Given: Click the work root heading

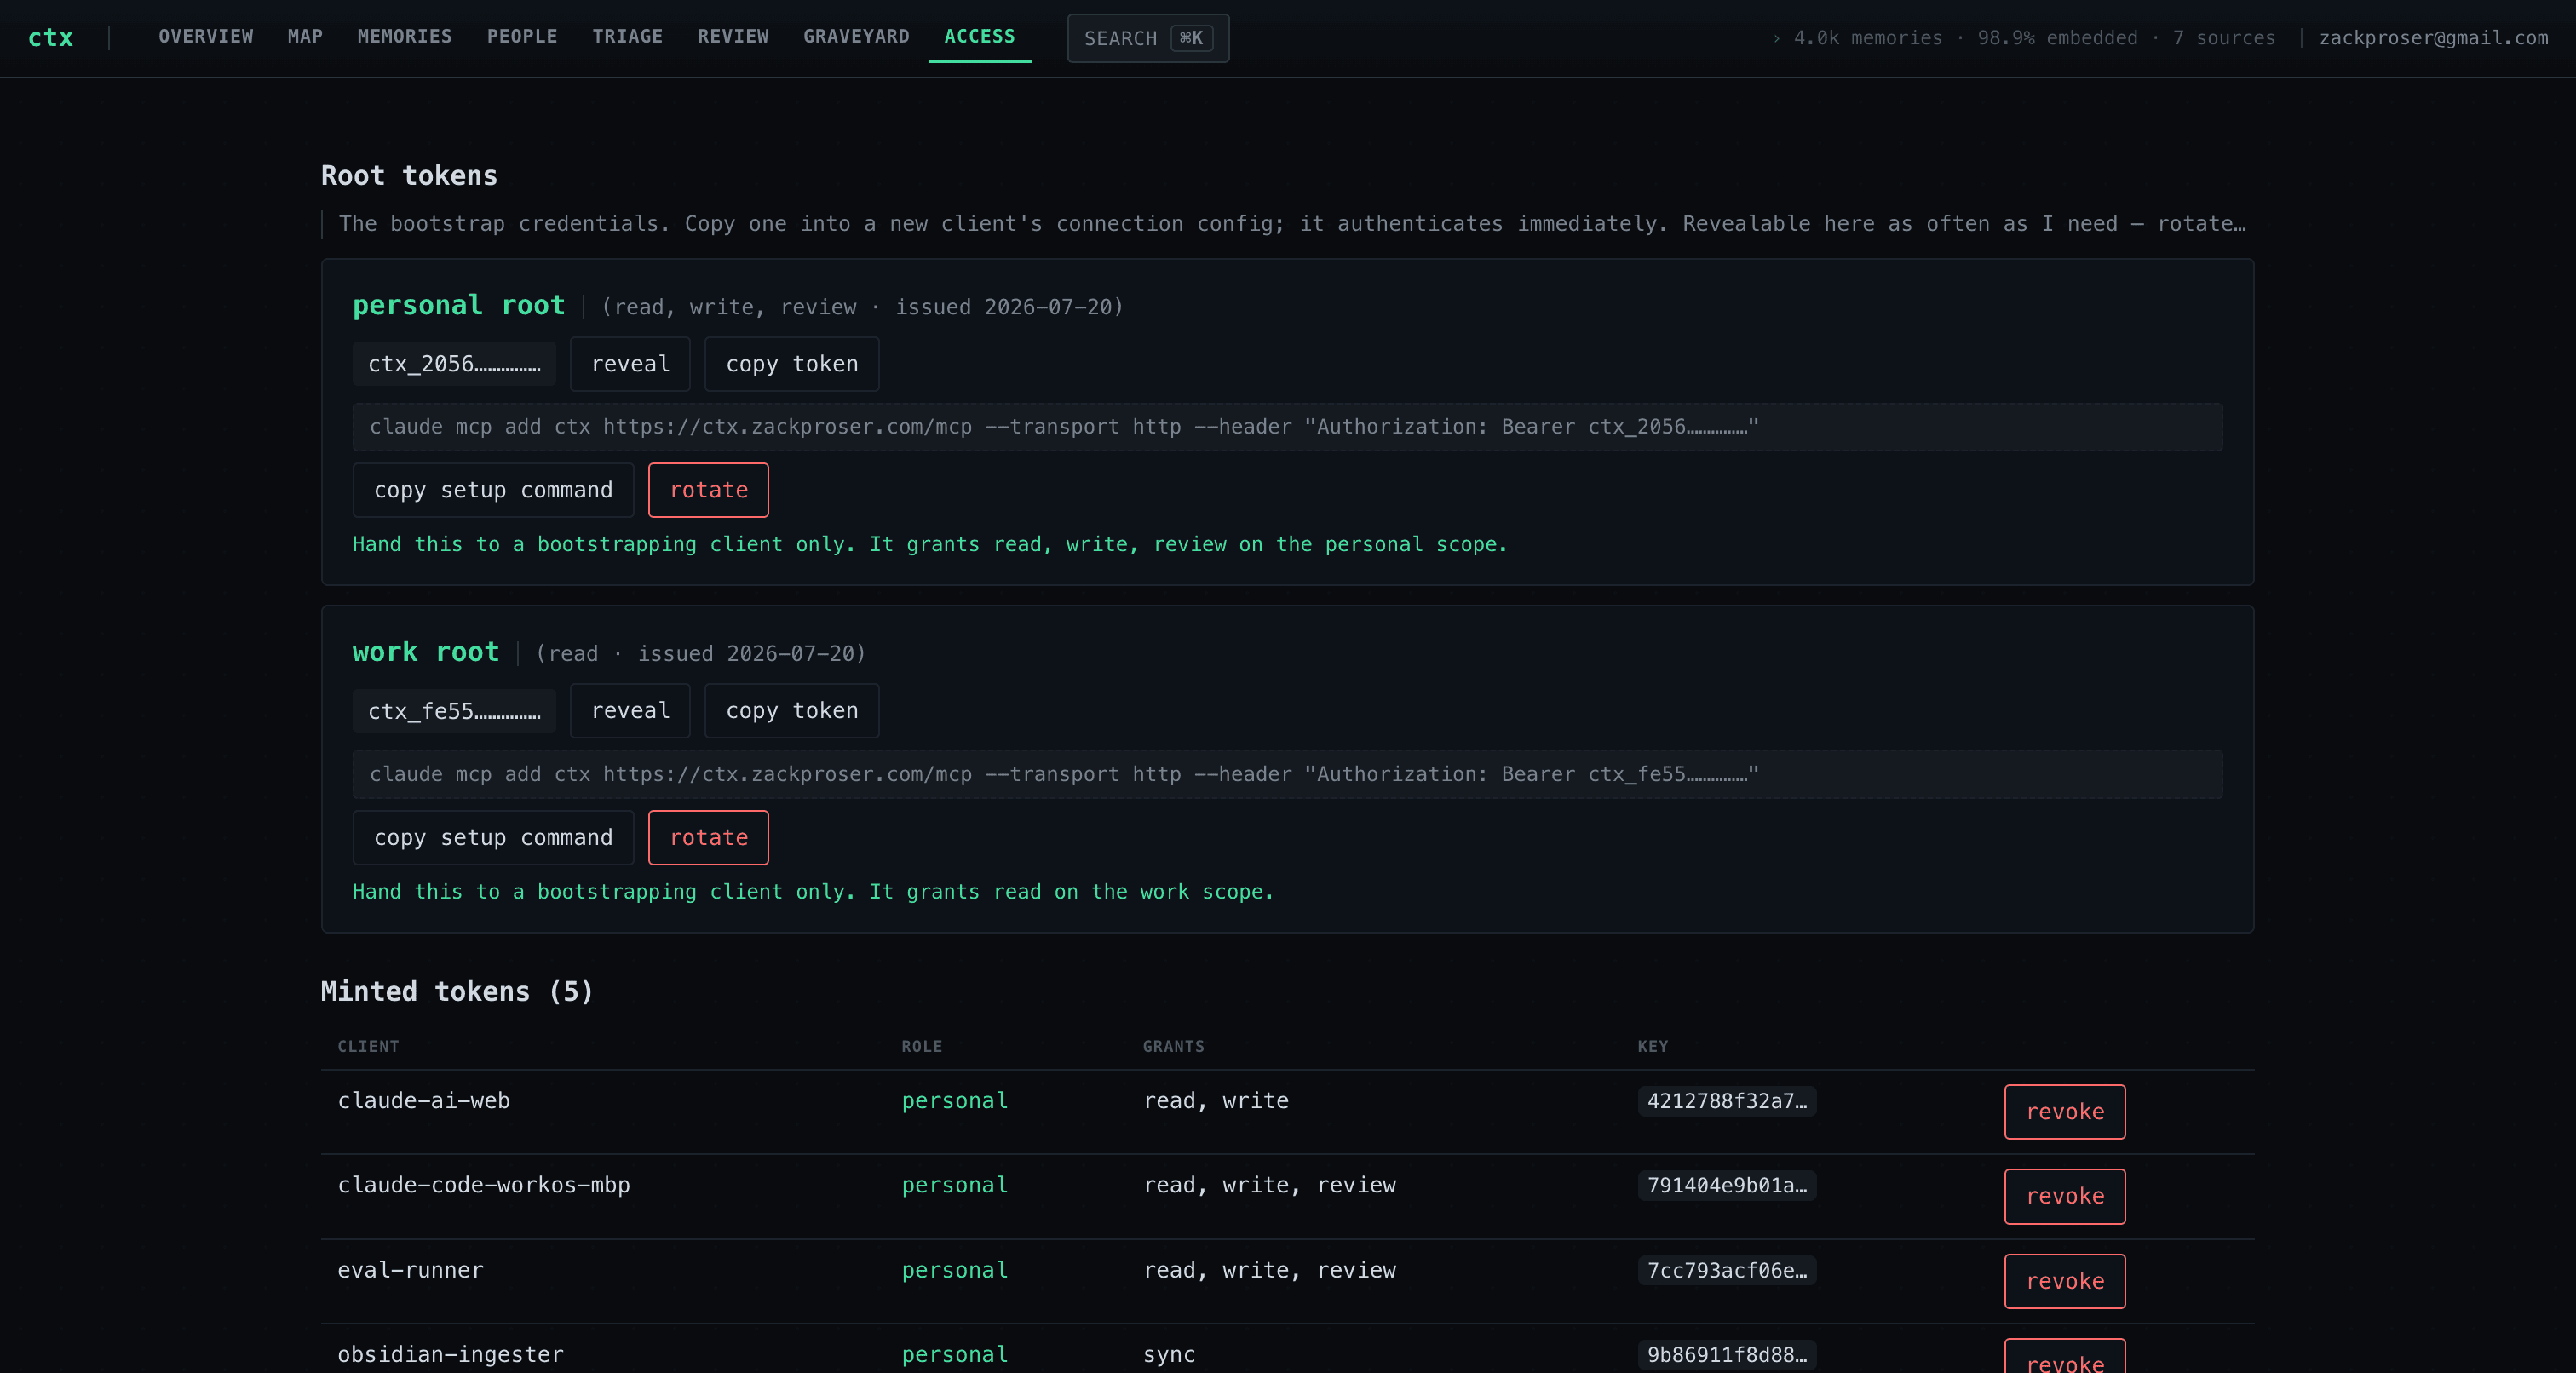Looking at the screenshot, I should pos(426,652).
